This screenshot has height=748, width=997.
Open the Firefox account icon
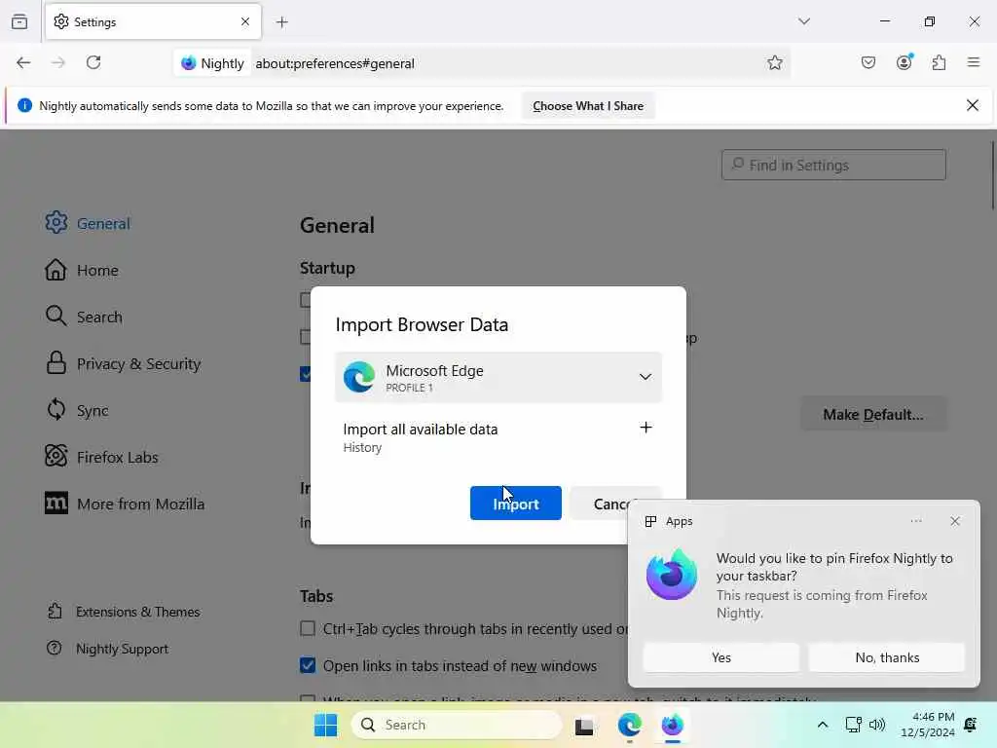click(x=905, y=62)
